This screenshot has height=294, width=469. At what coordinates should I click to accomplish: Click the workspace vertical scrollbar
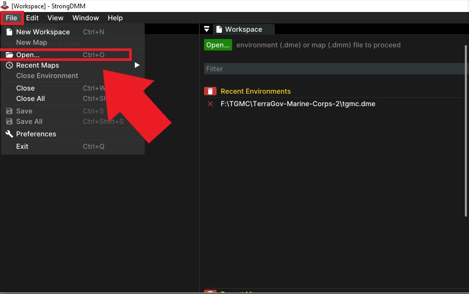pyautogui.click(x=466, y=131)
